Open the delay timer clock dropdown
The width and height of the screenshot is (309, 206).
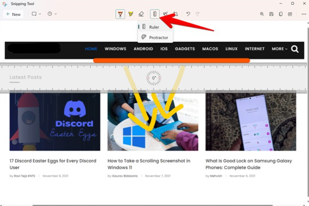52,14
